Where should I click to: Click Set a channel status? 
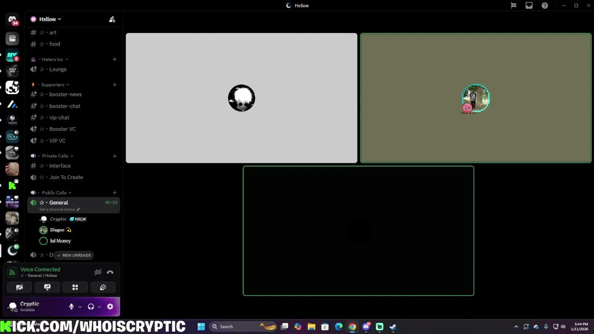coord(59,209)
